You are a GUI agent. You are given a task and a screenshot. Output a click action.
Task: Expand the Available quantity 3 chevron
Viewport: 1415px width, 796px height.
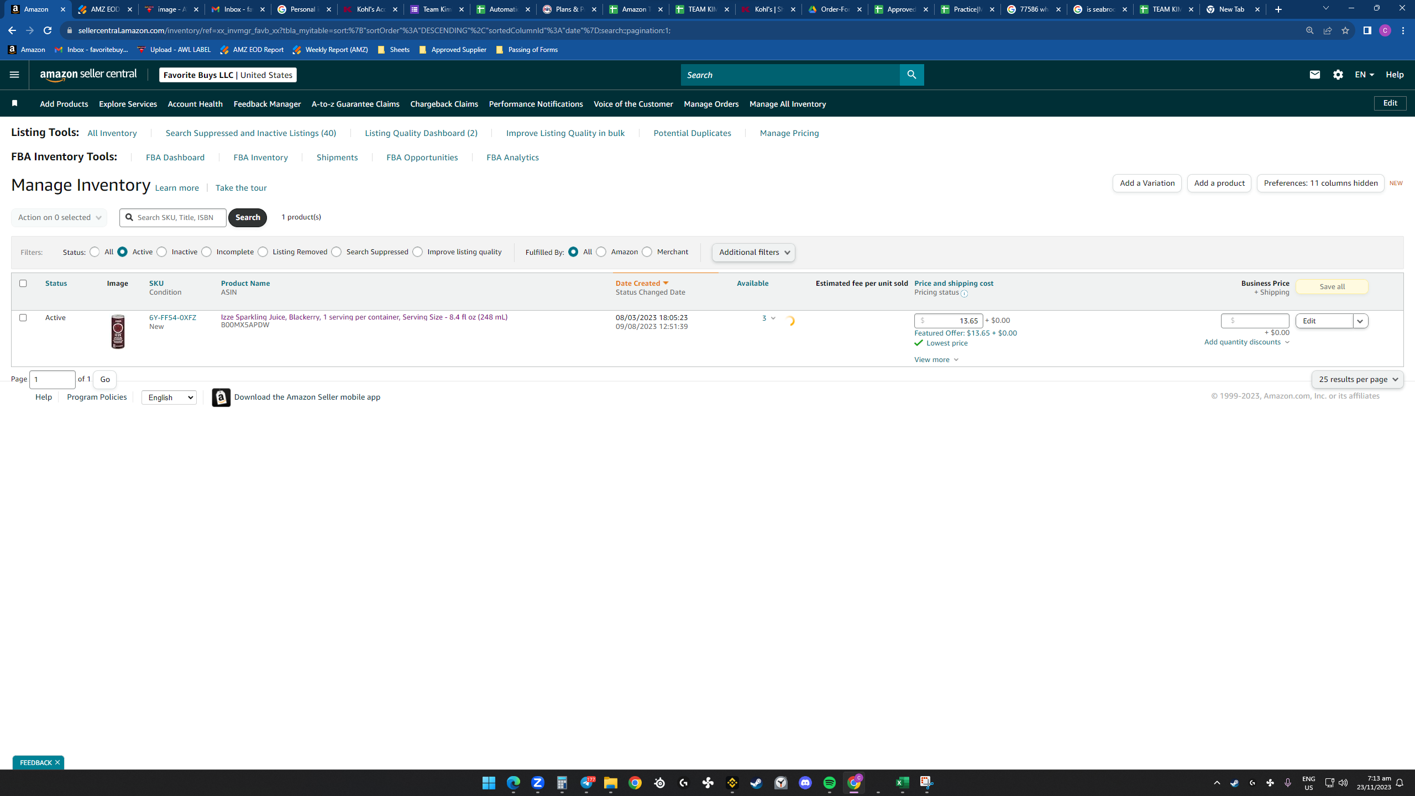[x=773, y=318]
